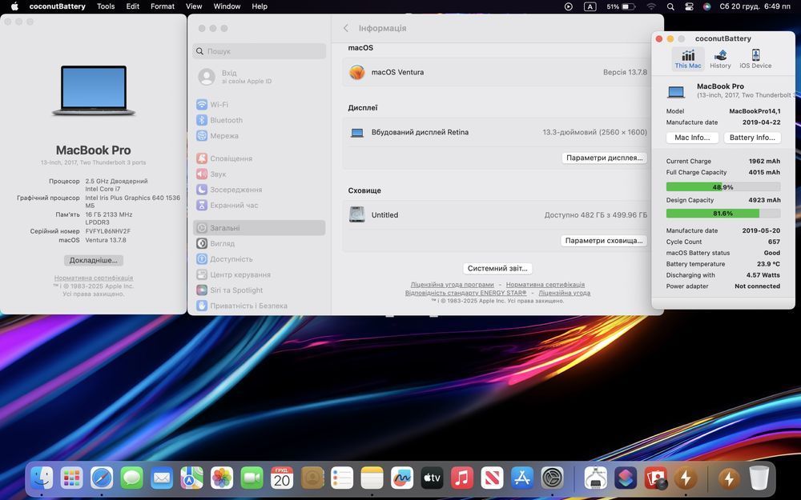The height and width of the screenshot is (500, 801).
Task: Open Shortcuts from the Dock
Action: point(626,478)
